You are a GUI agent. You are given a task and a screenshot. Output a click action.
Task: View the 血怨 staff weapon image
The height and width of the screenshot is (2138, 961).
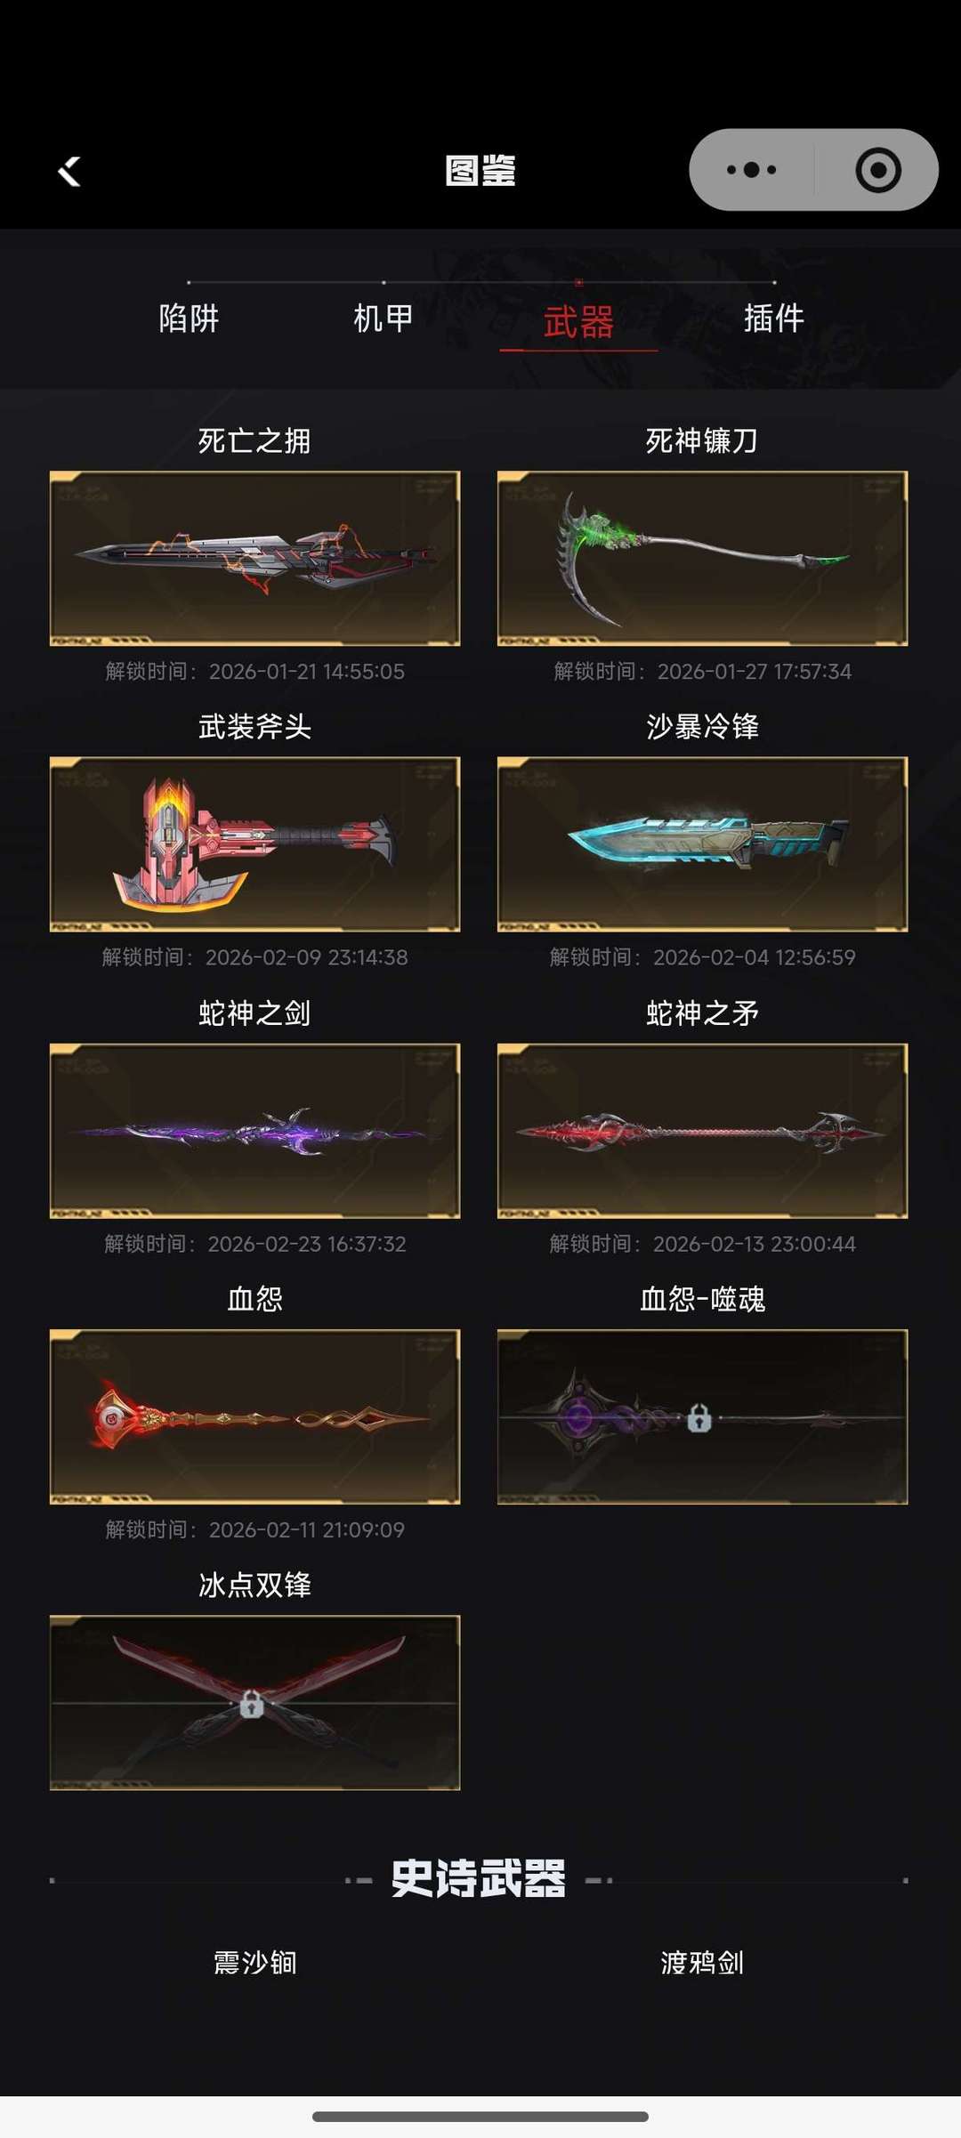click(x=254, y=1416)
